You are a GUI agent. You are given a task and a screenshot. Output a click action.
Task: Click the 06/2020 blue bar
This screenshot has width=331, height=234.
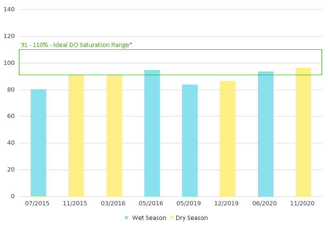pyautogui.click(x=265, y=134)
